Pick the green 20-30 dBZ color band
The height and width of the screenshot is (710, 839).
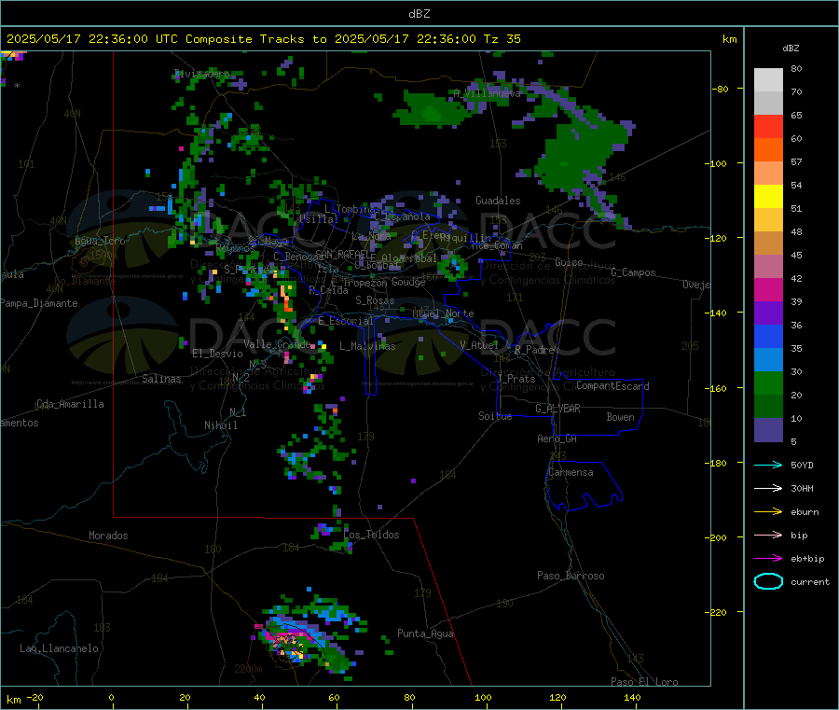click(x=768, y=383)
